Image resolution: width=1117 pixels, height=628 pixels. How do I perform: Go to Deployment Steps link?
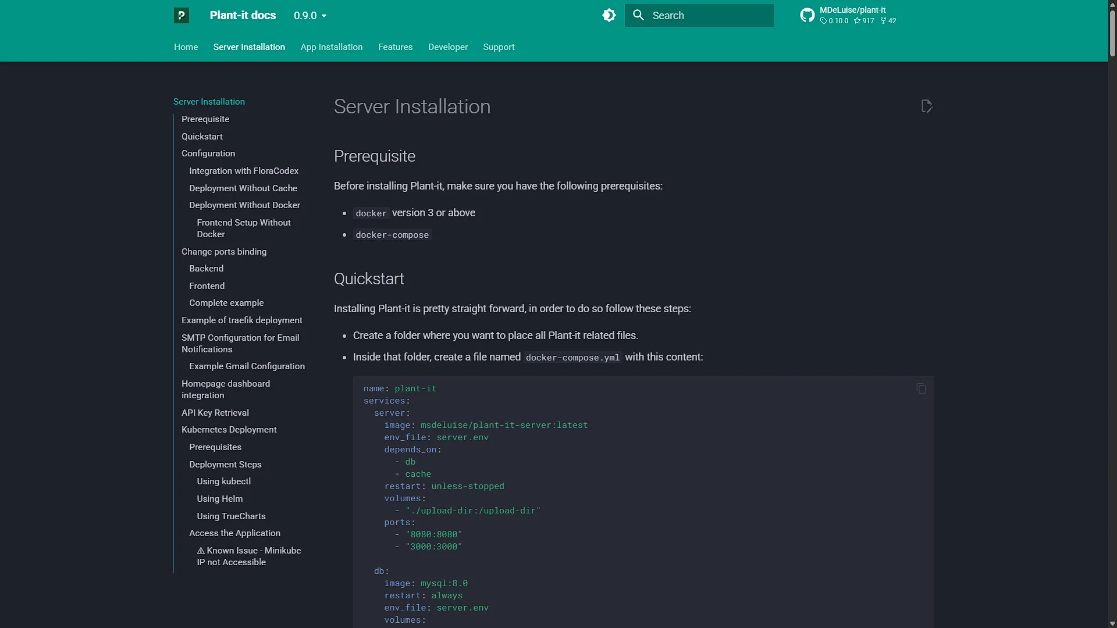coord(225,465)
